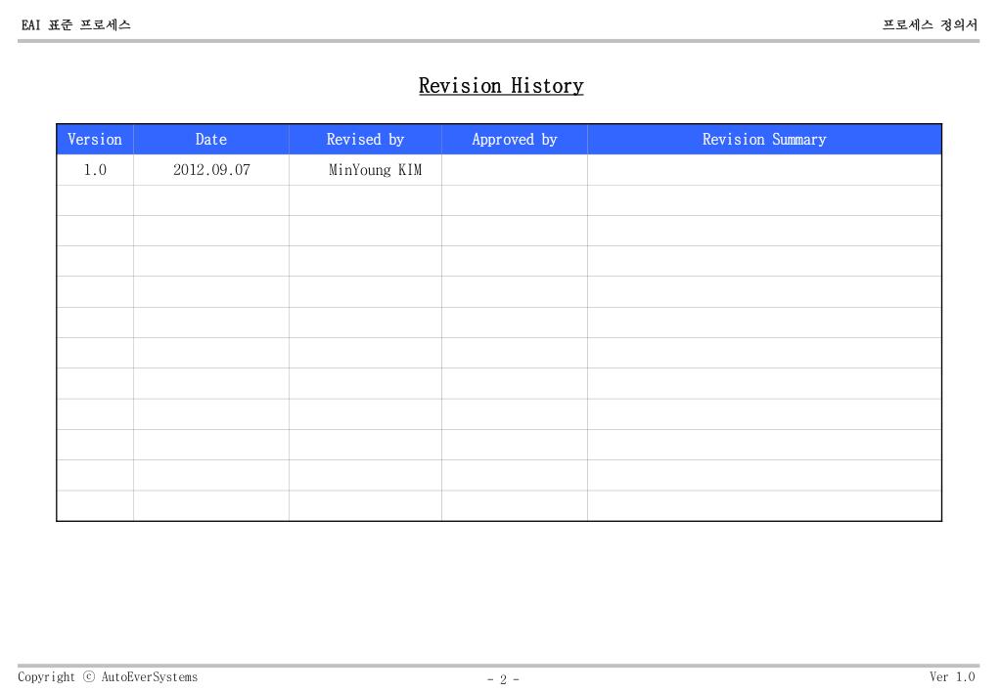Click the Approved by column header
This screenshot has width=1001, height=692.
pos(515,139)
